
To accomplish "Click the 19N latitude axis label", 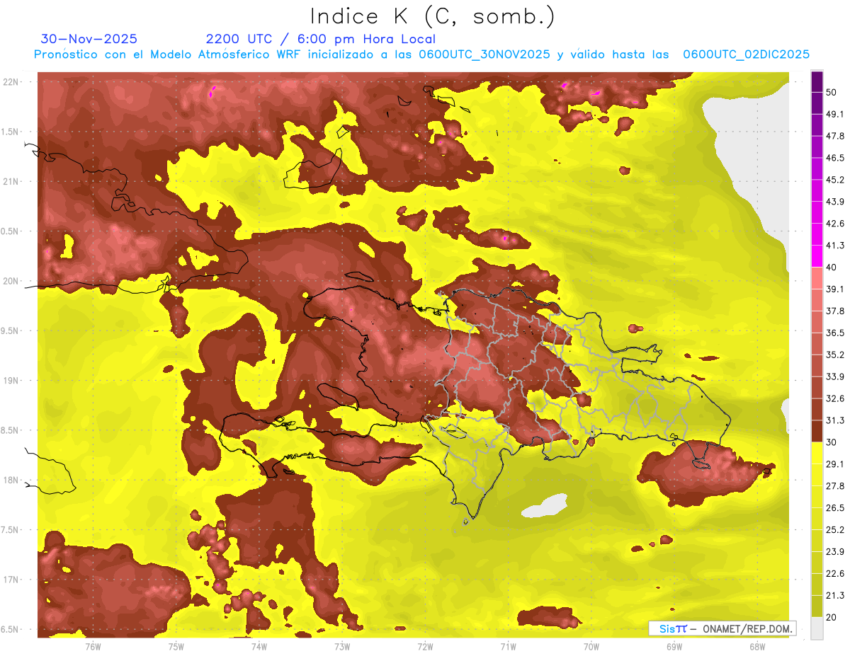I will point(11,381).
